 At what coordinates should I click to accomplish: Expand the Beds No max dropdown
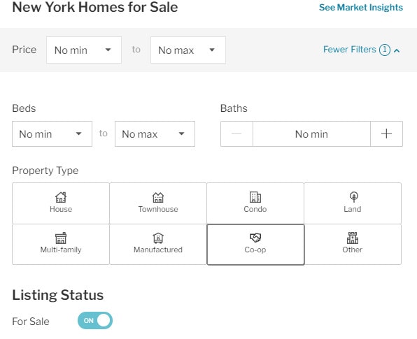click(x=155, y=134)
